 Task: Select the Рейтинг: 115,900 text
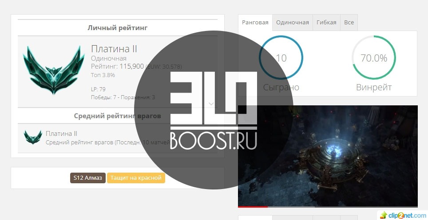click(117, 66)
